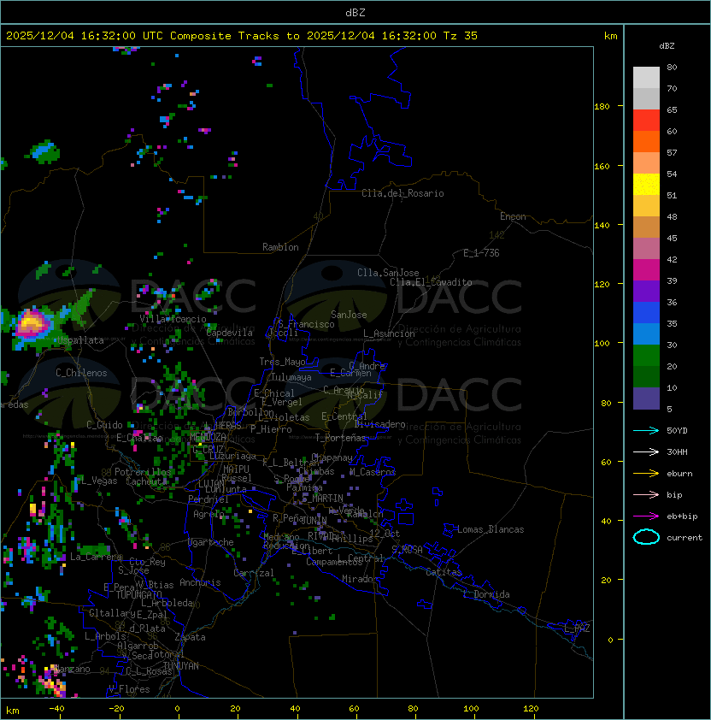Pick the green 20-30 dBZ swatch
The width and height of the screenshot is (711, 720).
pyautogui.click(x=646, y=356)
